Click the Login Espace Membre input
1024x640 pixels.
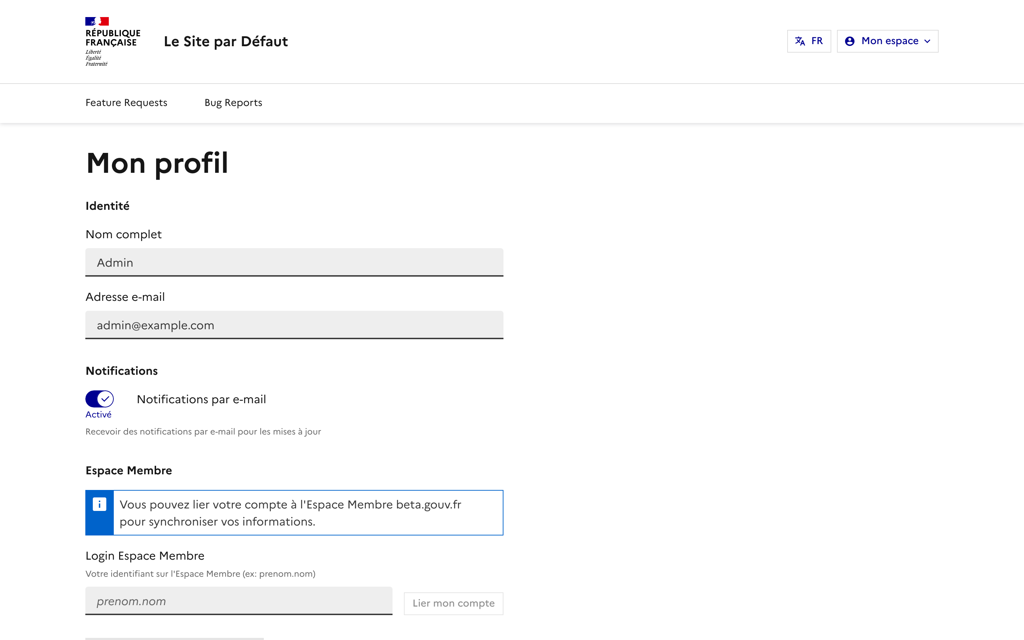[239, 601]
